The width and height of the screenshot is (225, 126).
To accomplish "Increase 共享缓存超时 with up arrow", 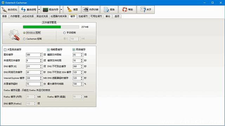I will pyautogui.click(x=41, y=83).
